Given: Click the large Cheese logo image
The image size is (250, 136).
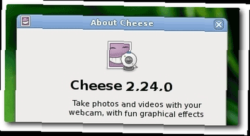Looking at the screenshot, I should [122, 56].
